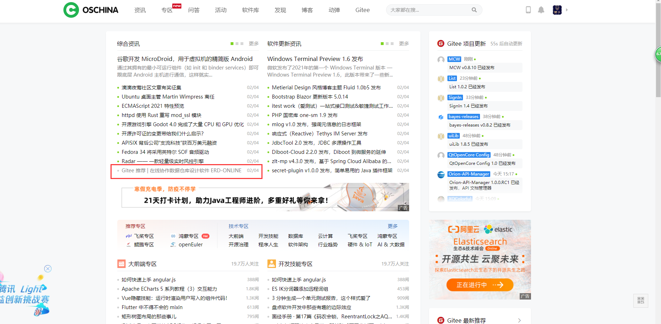661x324 pixels.
Task: Click the green floating badge on right edge
Action: (x=658, y=54)
